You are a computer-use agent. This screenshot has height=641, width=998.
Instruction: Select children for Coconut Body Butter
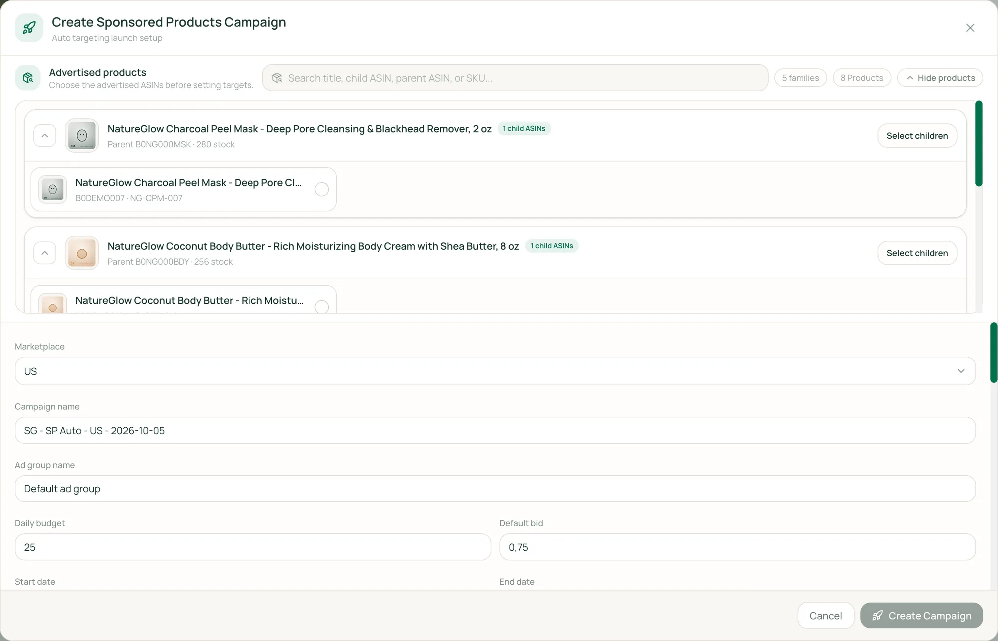click(x=917, y=253)
